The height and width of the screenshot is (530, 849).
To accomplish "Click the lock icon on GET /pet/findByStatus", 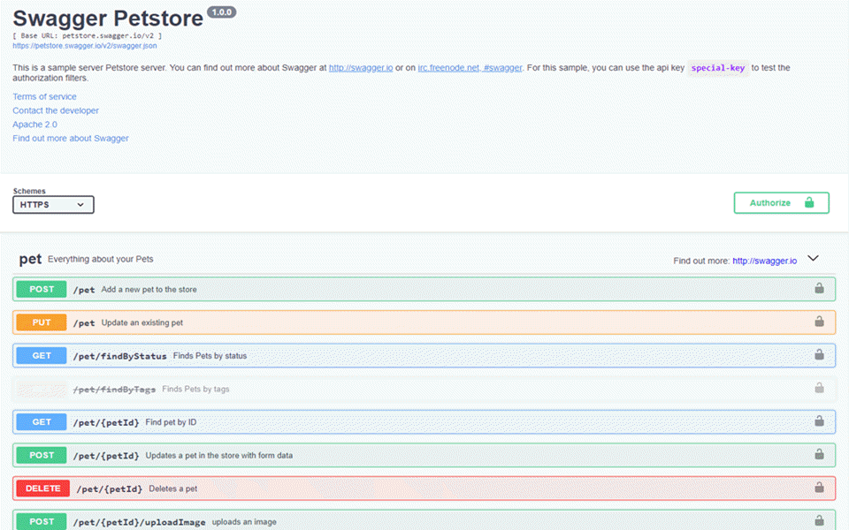I will 818,355.
